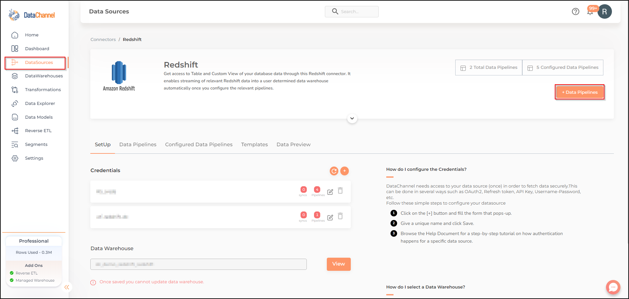Click the + Data Pipelines button
Viewport: 629px width, 299px height.
(x=580, y=92)
